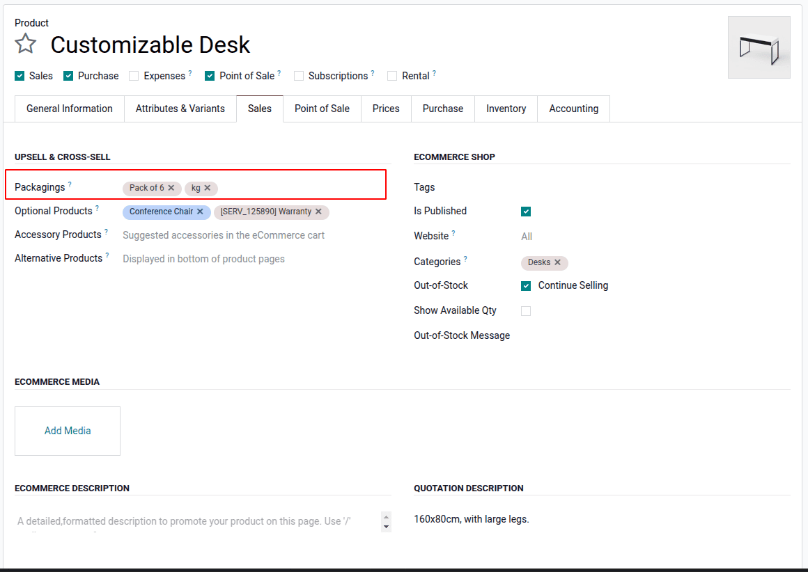808x572 pixels.
Task: Uncheck the Sales checkbox
Action: (20, 76)
